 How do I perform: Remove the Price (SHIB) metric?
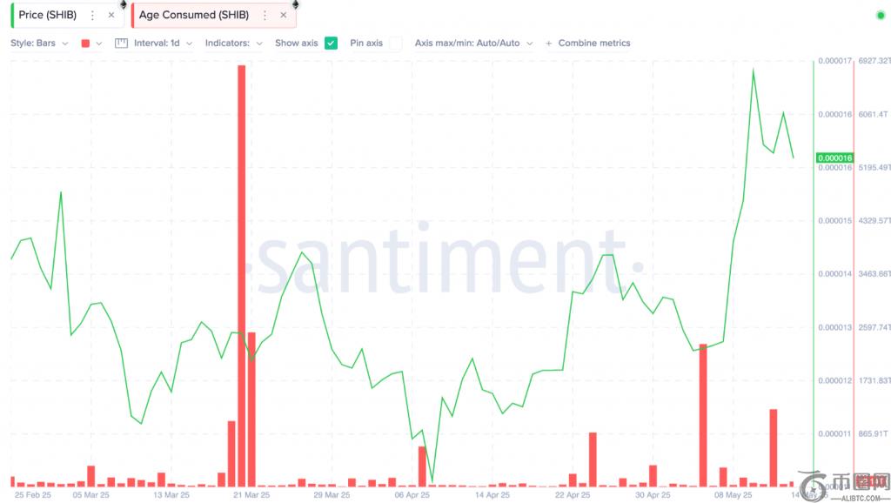(111, 15)
